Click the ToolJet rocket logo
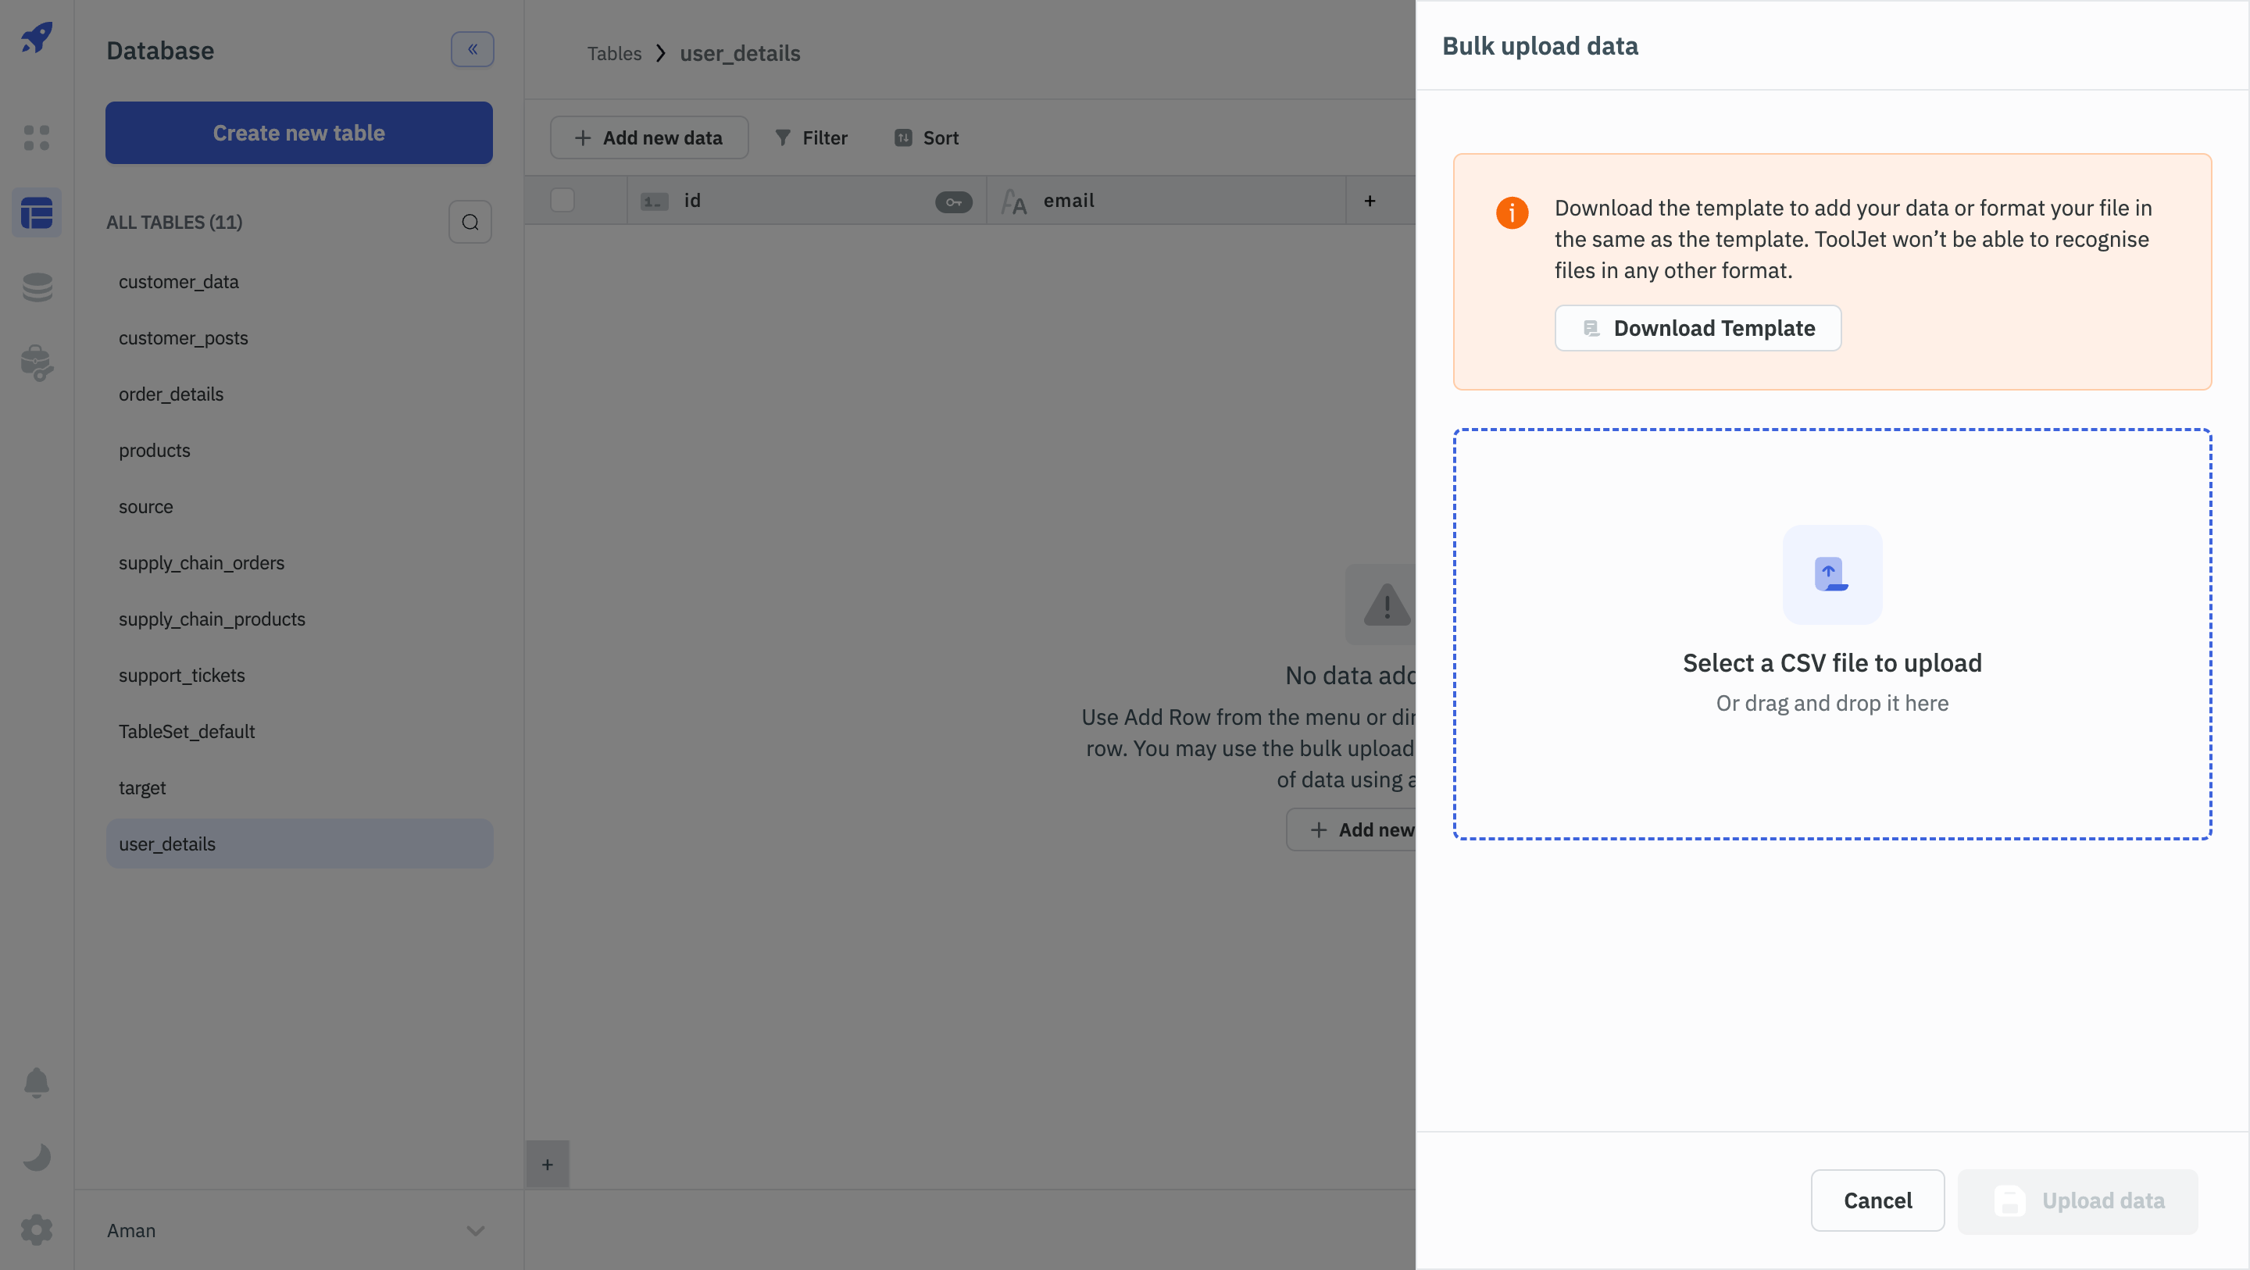 click(x=37, y=37)
